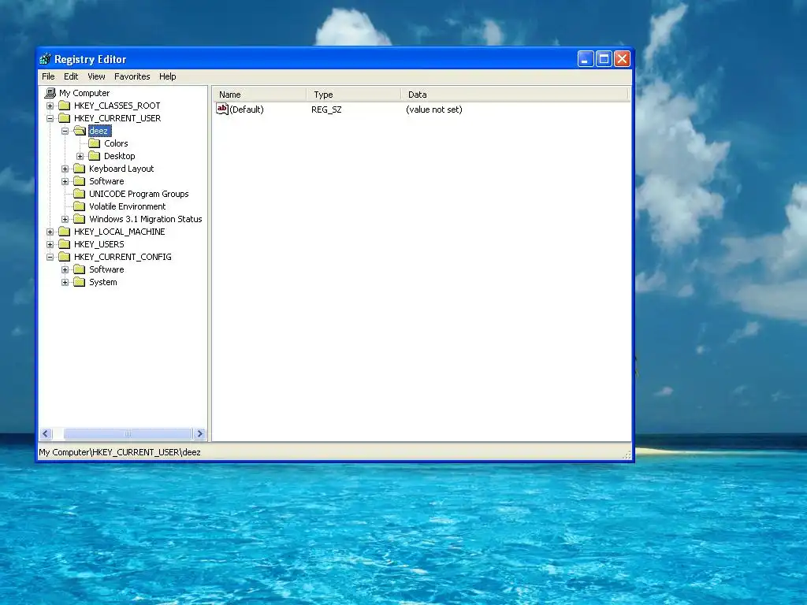Collapse the HKEY_CURRENT_USER key
The width and height of the screenshot is (807, 605).
click(50, 118)
